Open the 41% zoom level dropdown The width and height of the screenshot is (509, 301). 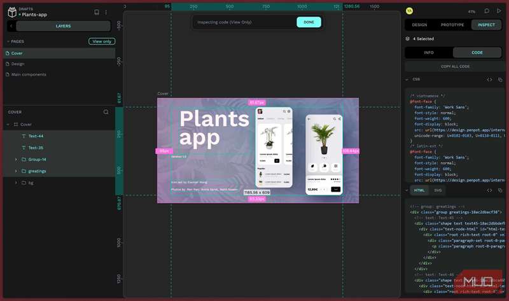click(x=471, y=11)
